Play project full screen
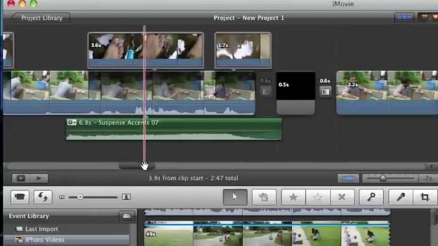 click(x=21, y=178)
